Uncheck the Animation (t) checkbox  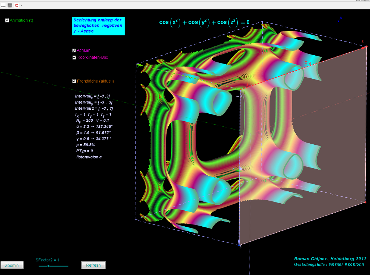coord(7,21)
